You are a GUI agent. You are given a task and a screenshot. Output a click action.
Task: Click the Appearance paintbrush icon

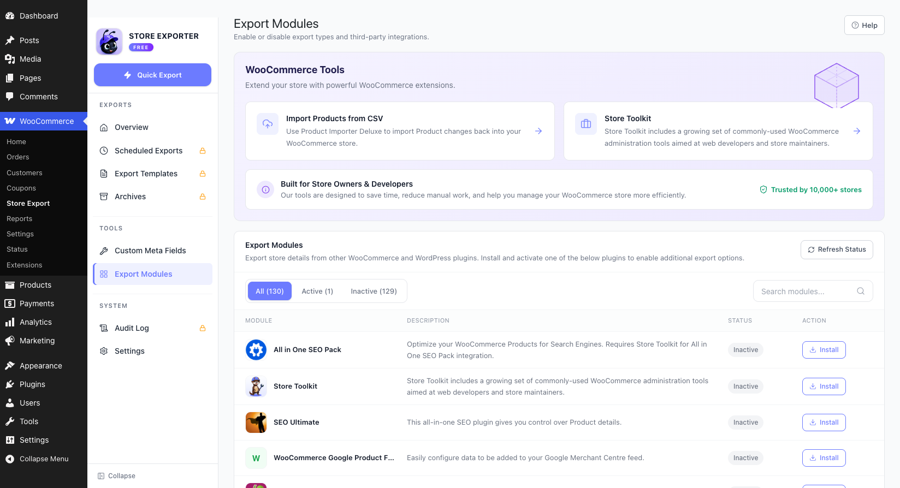coord(10,366)
